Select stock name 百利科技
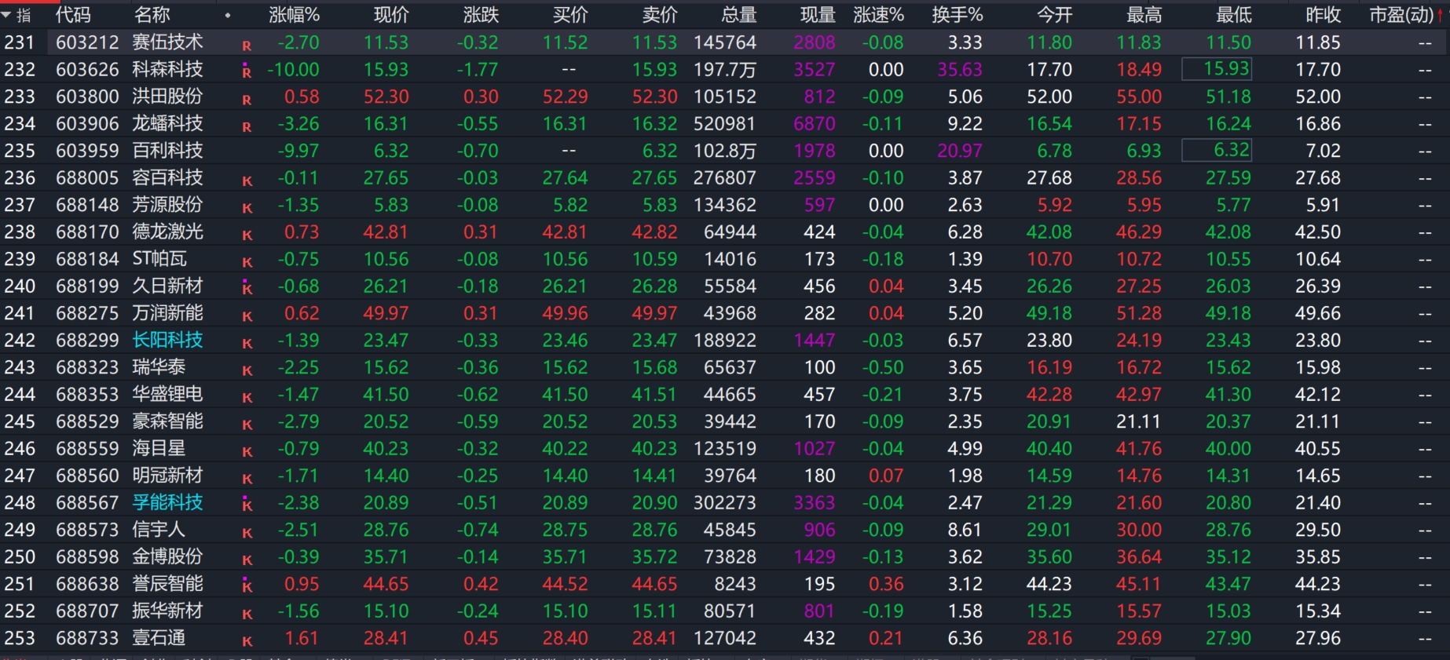 click(167, 151)
